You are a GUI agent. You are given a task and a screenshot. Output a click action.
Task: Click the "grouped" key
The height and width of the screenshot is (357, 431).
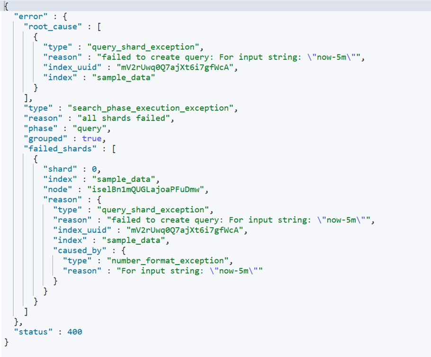pyautogui.click(x=45, y=139)
